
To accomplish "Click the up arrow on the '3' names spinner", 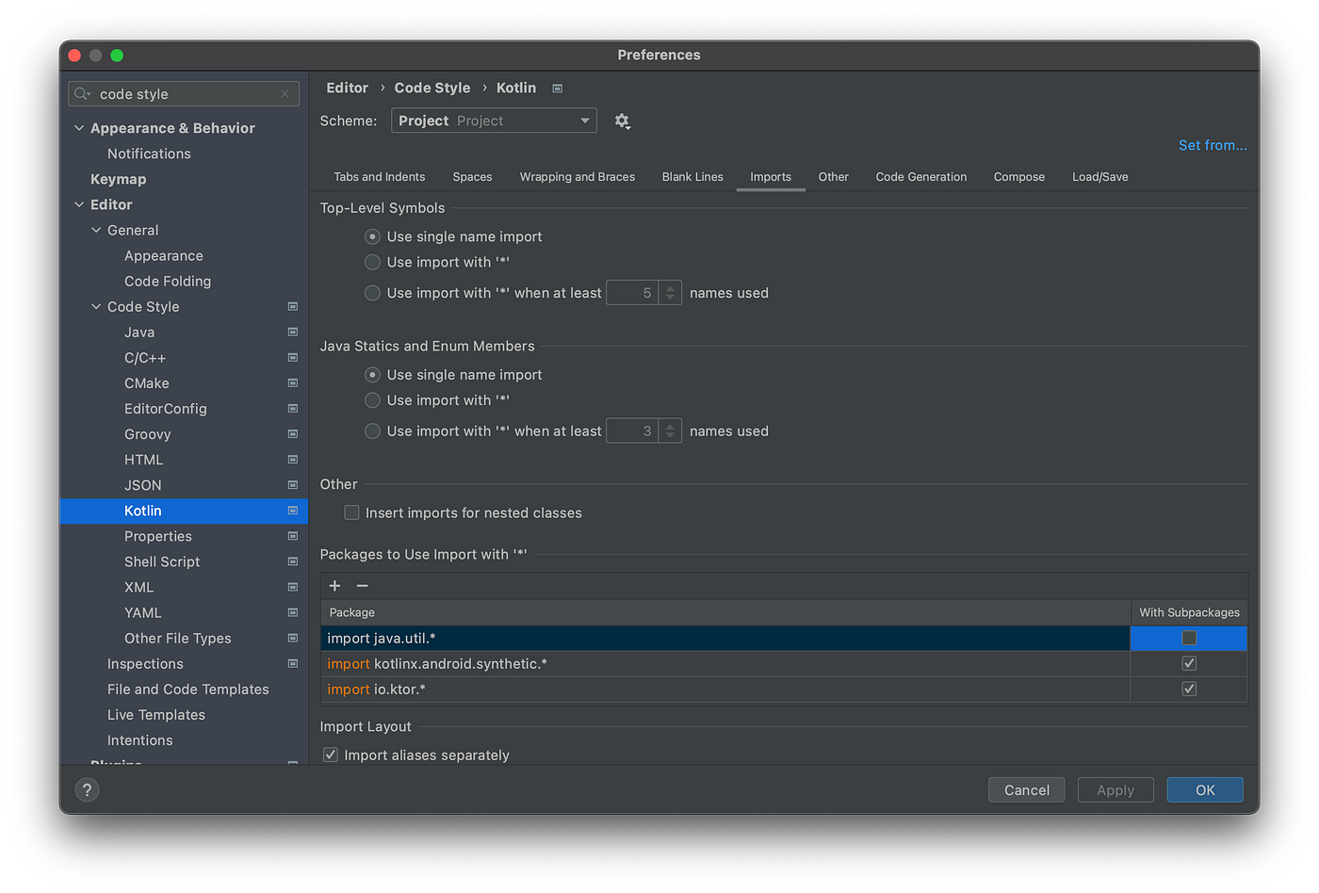I will [669, 426].
